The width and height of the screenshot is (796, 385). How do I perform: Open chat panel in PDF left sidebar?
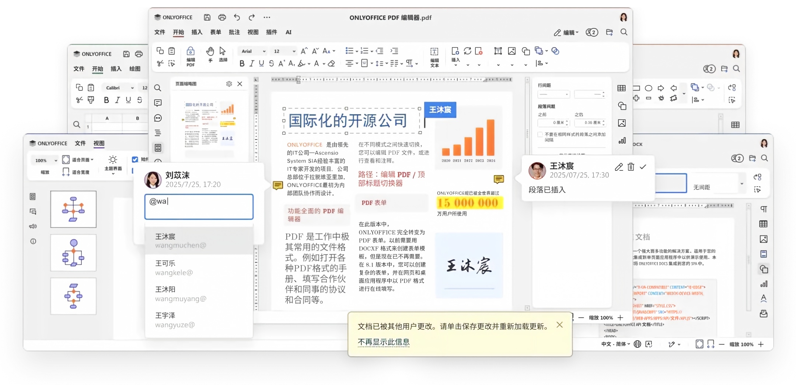tap(158, 118)
